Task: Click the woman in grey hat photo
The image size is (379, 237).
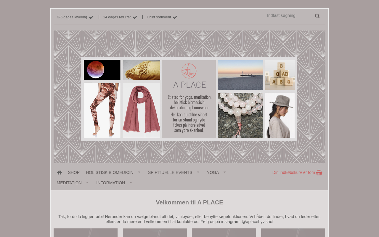Action: tap(280, 115)
